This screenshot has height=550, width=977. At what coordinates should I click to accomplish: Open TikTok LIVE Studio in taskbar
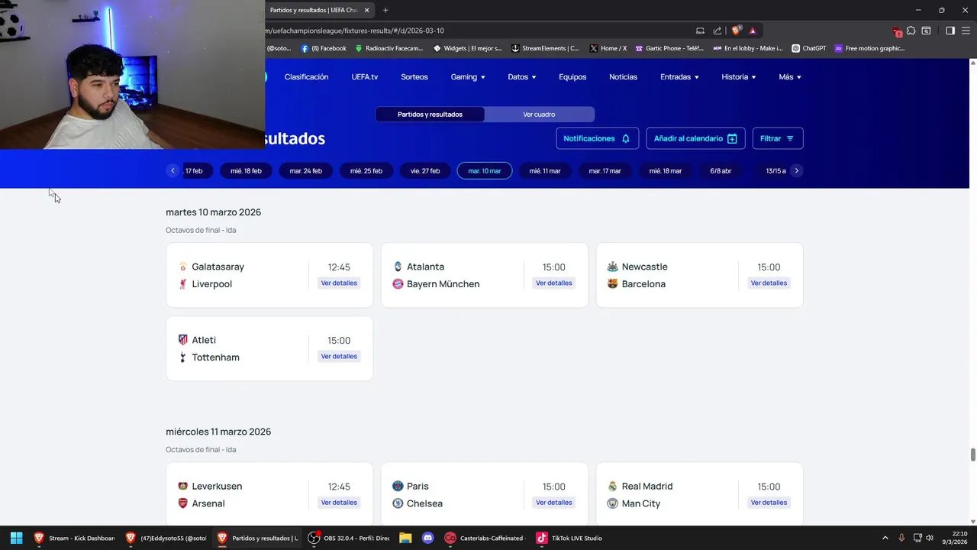click(x=569, y=538)
